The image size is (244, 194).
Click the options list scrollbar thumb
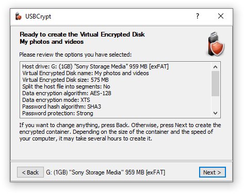click(215, 83)
